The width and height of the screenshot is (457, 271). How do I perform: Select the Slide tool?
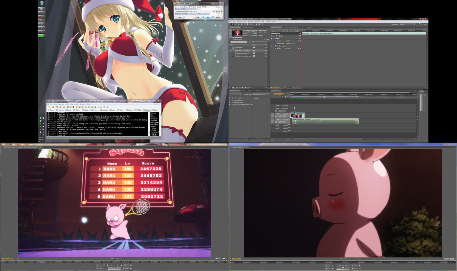tap(254, 24)
